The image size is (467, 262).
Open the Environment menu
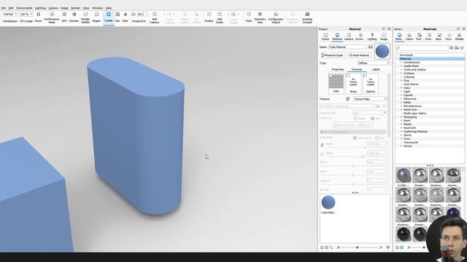click(x=24, y=8)
